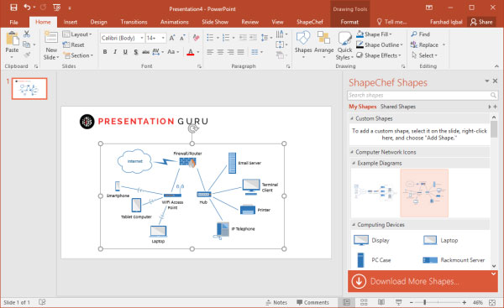The height and width of the screenshot is (308, 504).
Task: Toggle strikethrough formatting
Action: 145,52
